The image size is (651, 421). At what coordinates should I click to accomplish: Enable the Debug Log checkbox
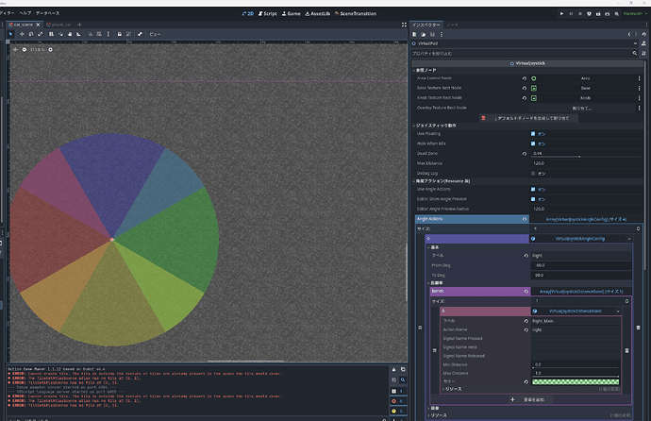[532, 173]
